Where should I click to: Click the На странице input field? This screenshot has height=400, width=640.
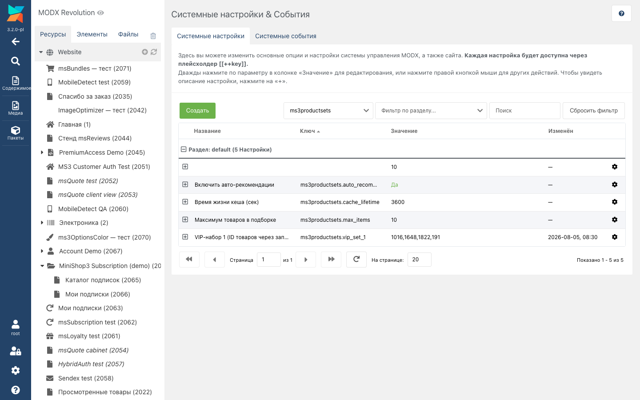point(420,260)
